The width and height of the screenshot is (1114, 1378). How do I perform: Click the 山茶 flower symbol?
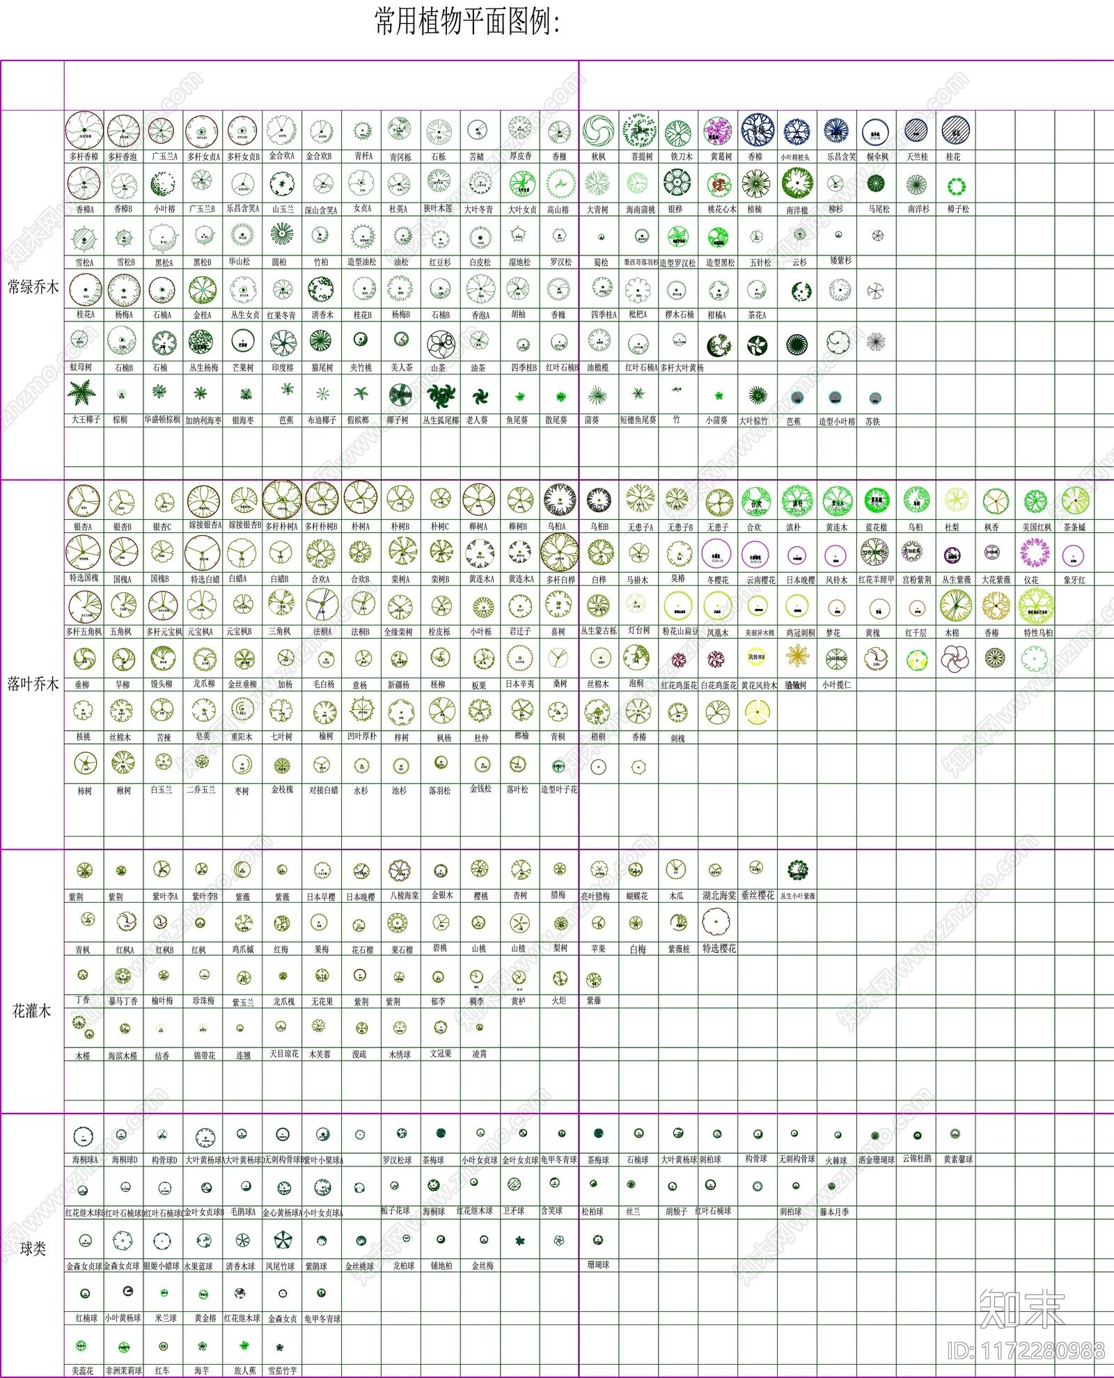[x=440, y=344]
